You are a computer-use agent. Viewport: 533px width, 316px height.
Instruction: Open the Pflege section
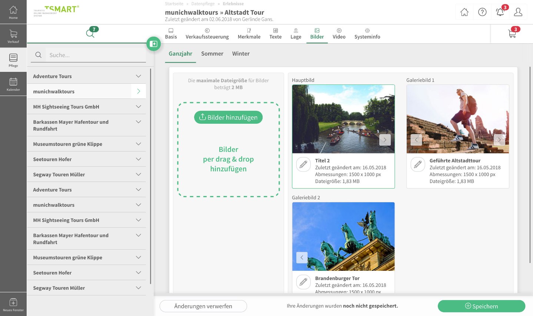[13, 60]
